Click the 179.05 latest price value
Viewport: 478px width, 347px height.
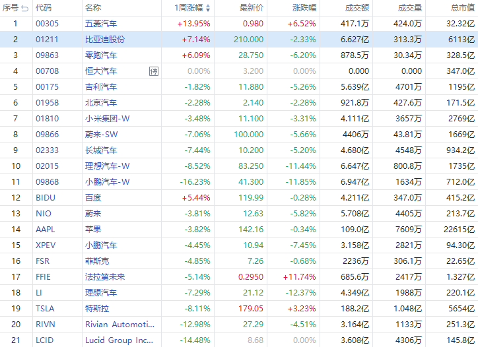coord(251,309)
